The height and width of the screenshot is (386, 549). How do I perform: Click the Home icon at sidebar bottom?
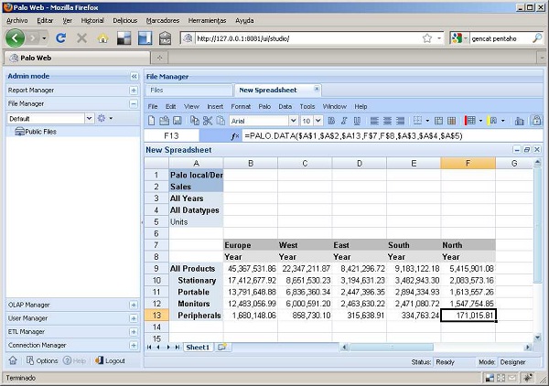click(x=13, y=360)
